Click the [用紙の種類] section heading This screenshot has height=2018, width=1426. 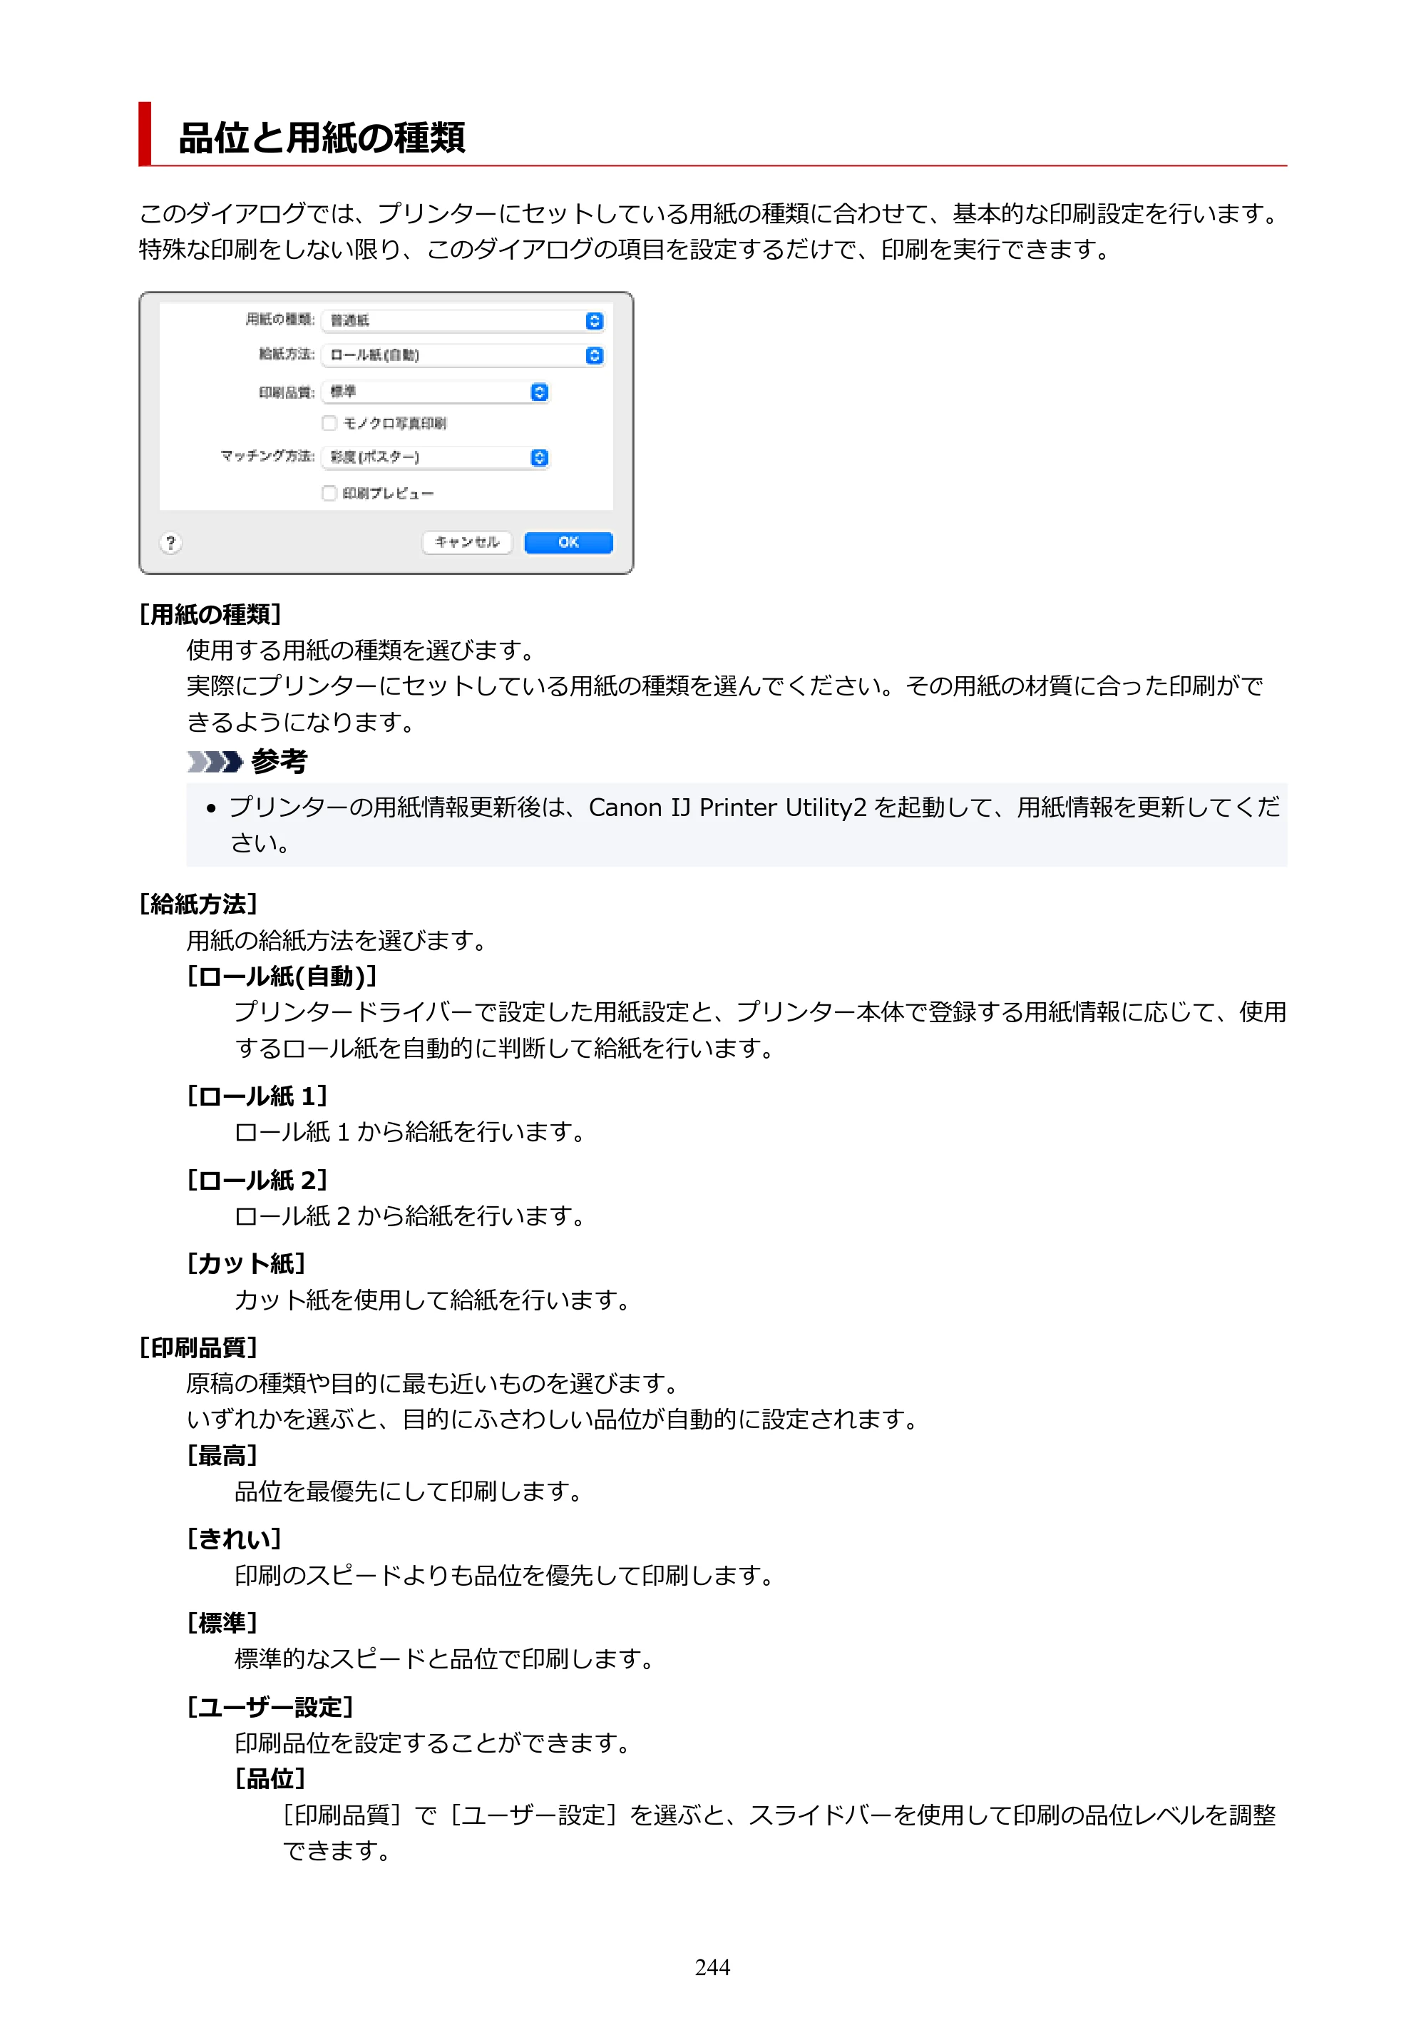pos(210,614)
